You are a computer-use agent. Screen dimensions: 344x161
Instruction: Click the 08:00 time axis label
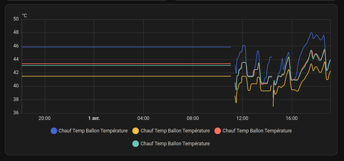tap(193, 118)
